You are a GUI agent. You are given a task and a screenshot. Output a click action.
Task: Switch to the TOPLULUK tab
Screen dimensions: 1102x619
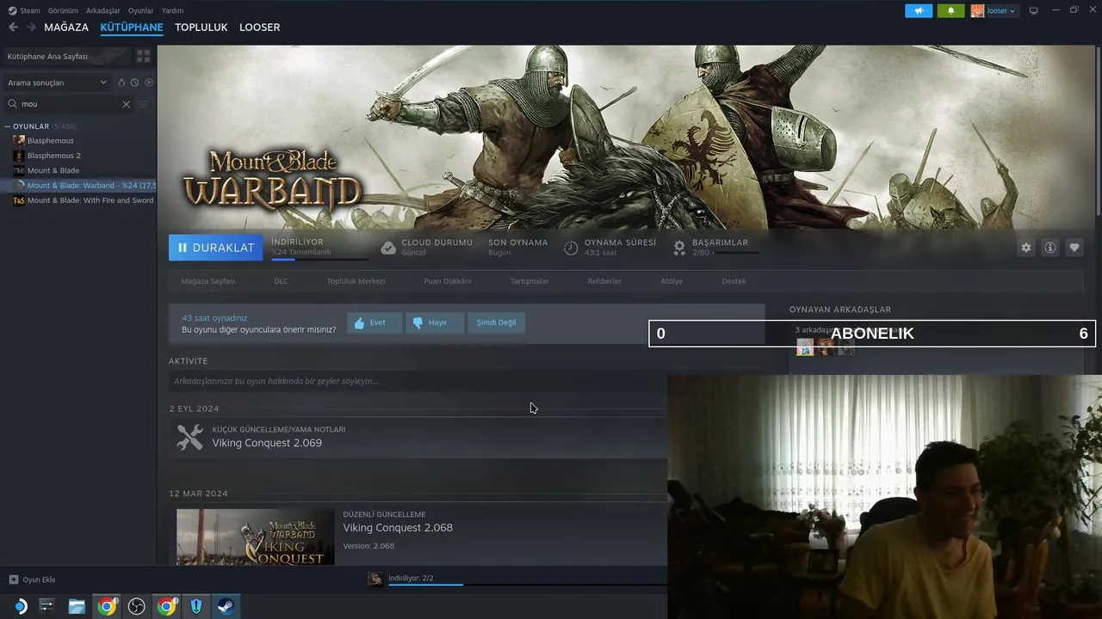201,28
